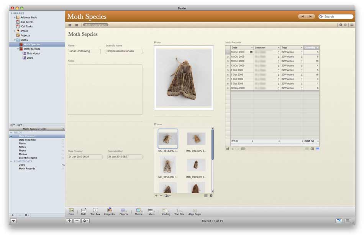This screenshot has height=237, width=364.
Task: Open the Themes chooser
Action: point(139,212)
